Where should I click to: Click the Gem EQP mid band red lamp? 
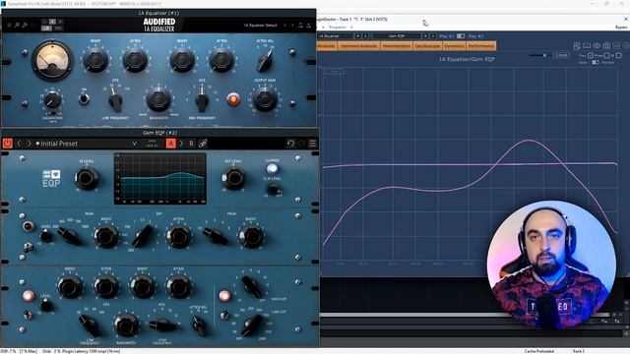tap(28, 226)
